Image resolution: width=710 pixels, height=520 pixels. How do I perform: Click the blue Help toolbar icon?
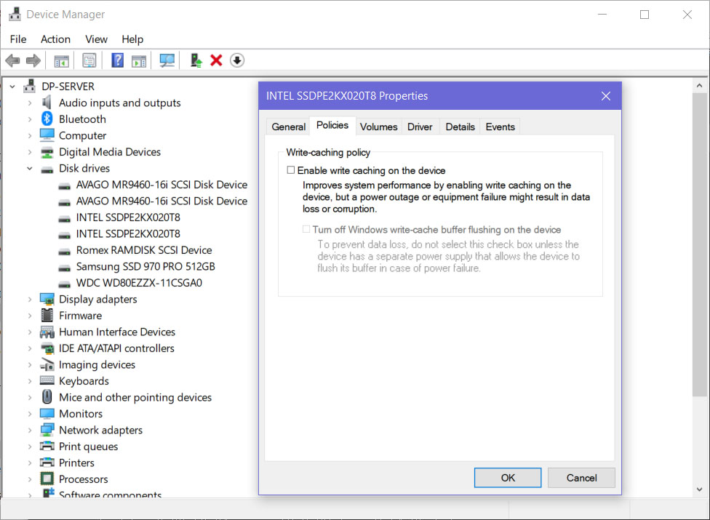(x=117, y=60)
